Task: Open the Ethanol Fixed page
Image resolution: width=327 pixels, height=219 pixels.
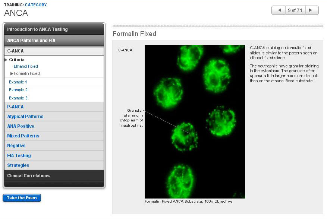Action: pos(26,66)
